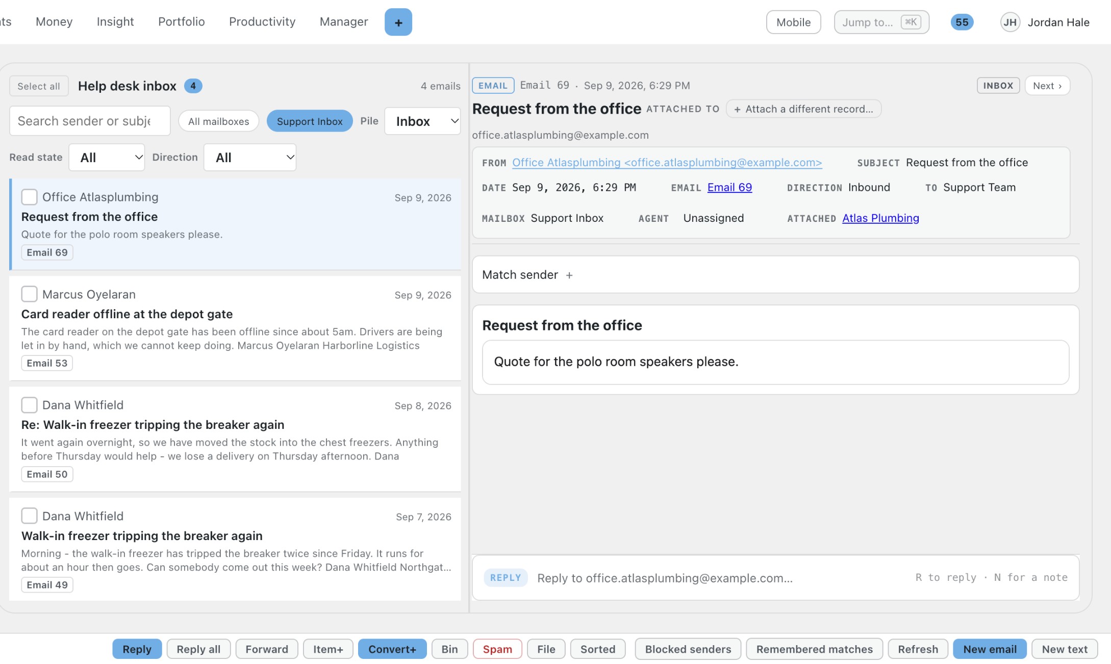Open Remembered matches
This screenshot has width=1111, height=664.
(x=815, y=649)
